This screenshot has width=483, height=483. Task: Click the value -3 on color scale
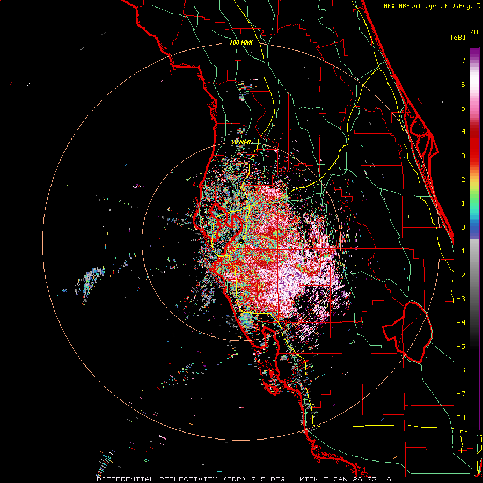pos(461,299)
